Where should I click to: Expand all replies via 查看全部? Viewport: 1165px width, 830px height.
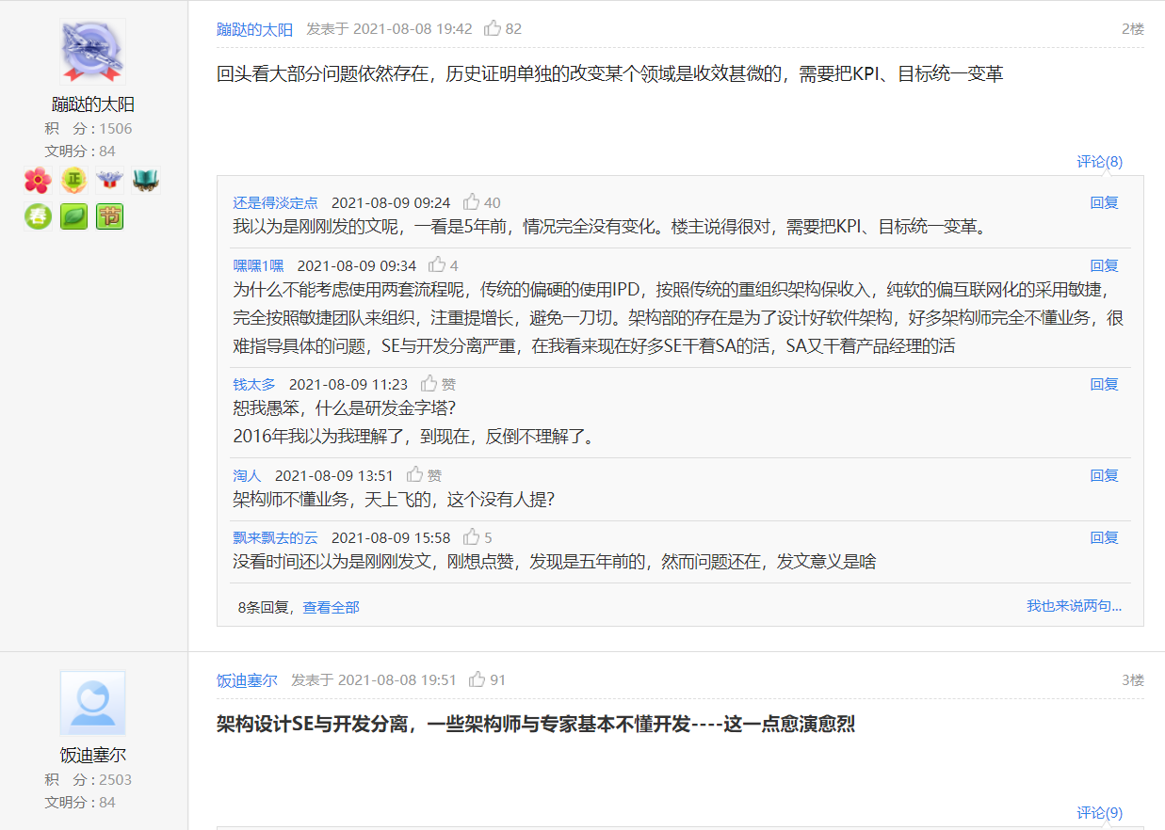coord(331,607)
